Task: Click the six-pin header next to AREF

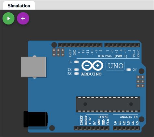Action: coord(58,53)
